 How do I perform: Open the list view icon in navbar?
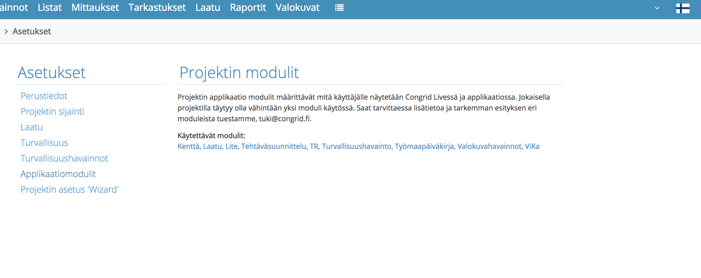pyautogui.click(x=339, y=8)
